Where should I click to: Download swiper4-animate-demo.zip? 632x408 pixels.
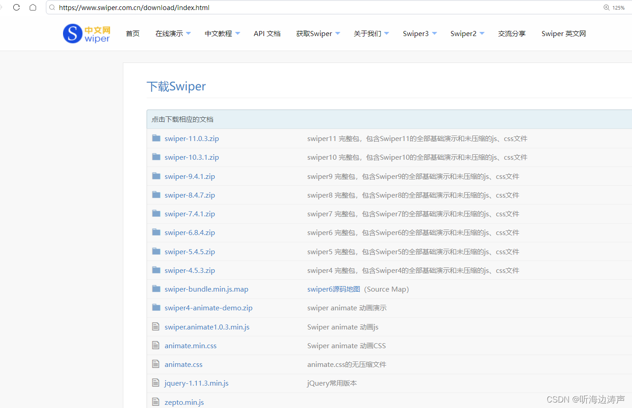(x=209, y=308)
